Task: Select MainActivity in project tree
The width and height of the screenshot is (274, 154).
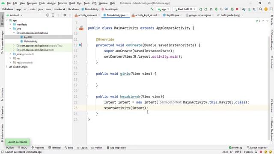Action: (30, 41)
